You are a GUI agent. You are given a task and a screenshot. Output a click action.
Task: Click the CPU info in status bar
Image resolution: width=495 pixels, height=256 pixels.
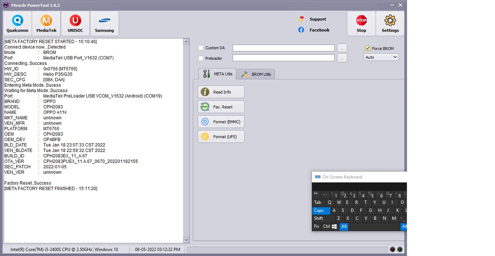point(51,249)
